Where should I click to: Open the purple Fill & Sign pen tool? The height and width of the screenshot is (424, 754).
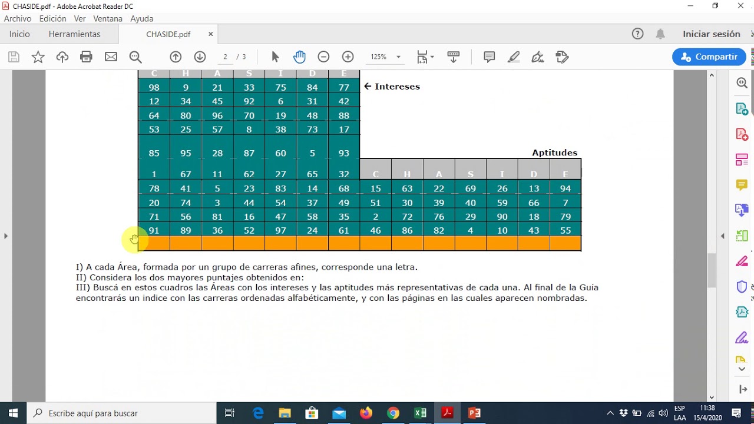click(x=742, y=338)
